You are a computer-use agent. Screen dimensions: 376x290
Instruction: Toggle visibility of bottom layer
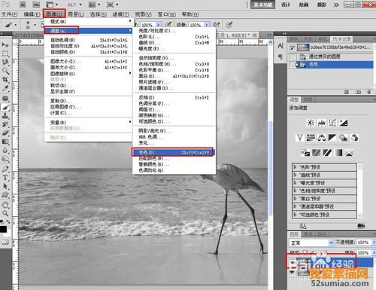pyautogui.click(x=292, y=272)
